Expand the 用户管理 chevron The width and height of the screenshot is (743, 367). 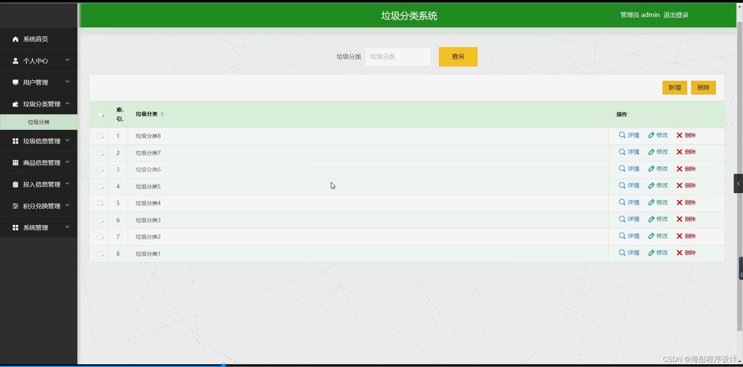click(67, 82)
